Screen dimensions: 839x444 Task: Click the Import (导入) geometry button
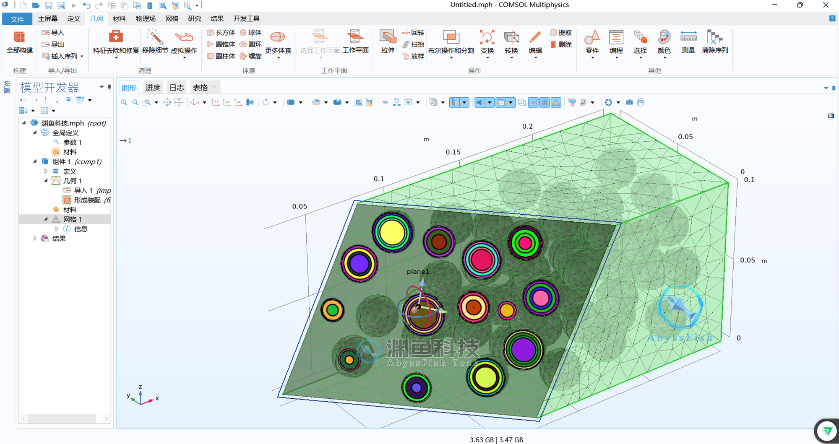point(53,33)
